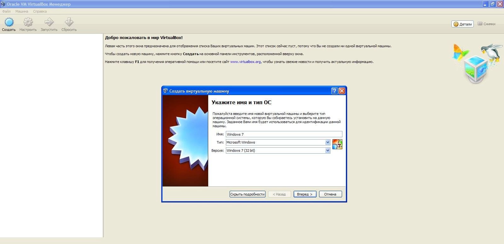Click the VirtualBox icon in dialog title bar
504x244 pixels.
click(166, 91)
